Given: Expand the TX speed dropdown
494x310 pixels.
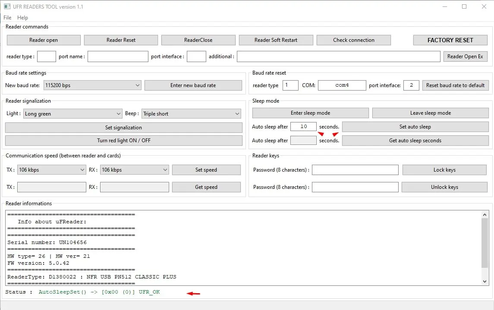Looking at the screenshot, I should 52,169.
